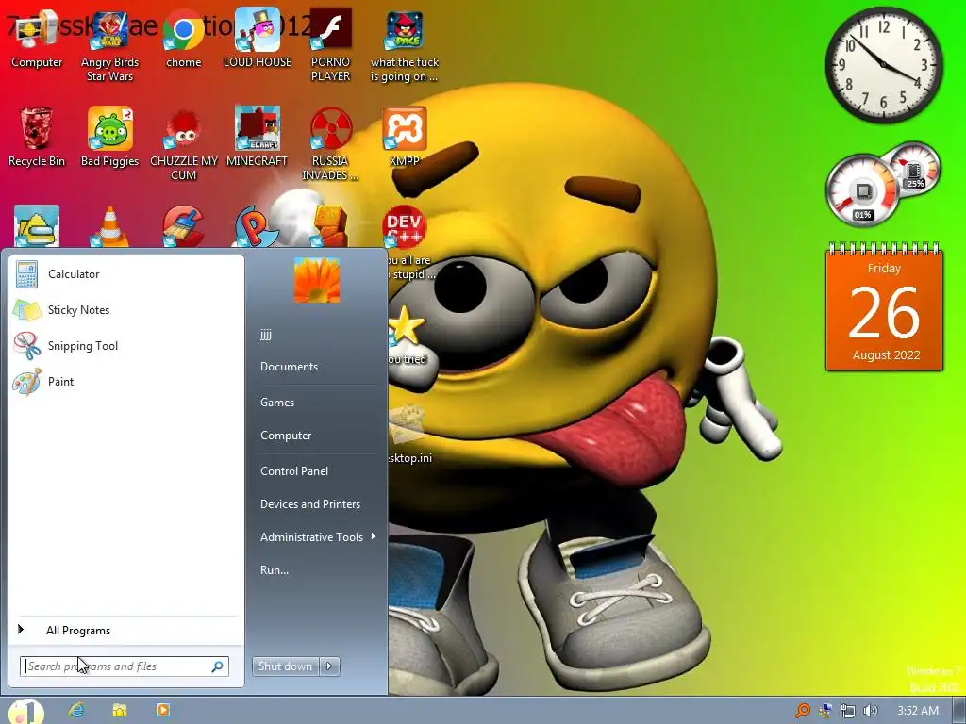Viewport: 966px width, 724px height.
Task: Open the Run... dialog entry
Action: pyautogui.click(x=275, y=570)
